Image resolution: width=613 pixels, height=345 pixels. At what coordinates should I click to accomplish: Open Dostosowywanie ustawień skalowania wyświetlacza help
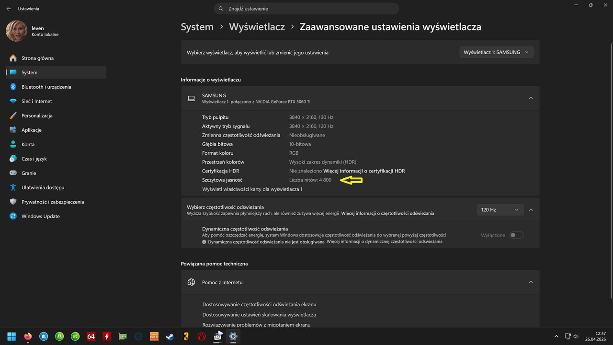[259, 315]
